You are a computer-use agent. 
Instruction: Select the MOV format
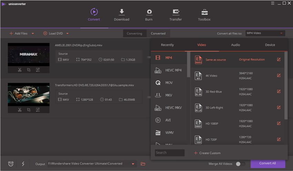point(169,83)
